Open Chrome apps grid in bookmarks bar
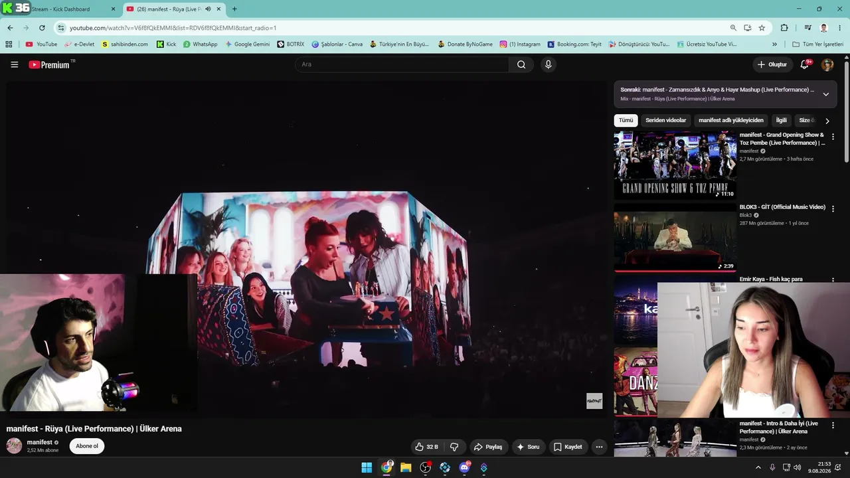850x478 pixels. (x=9, y=44)
